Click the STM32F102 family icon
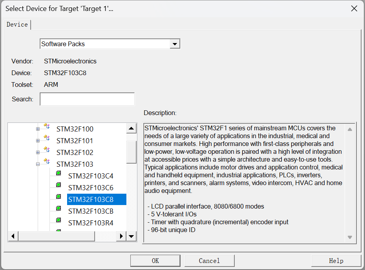This screenshot has width=365, height=270. click(x=47, y=149)
